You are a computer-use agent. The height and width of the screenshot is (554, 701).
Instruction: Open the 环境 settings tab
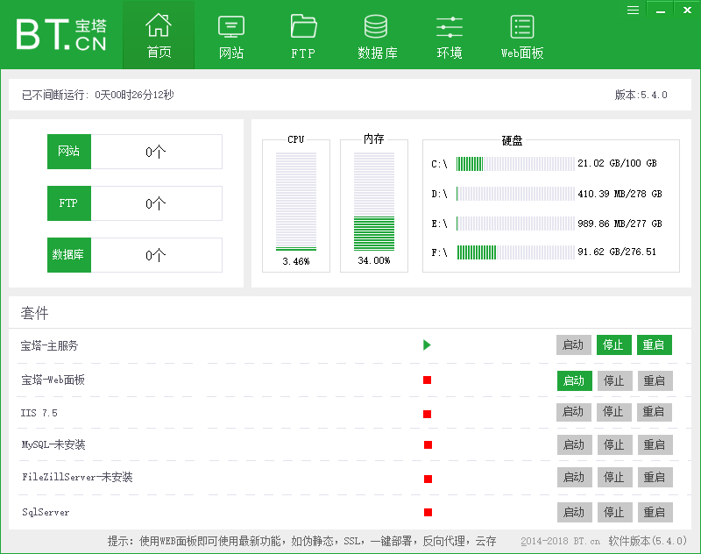(450, 35)
